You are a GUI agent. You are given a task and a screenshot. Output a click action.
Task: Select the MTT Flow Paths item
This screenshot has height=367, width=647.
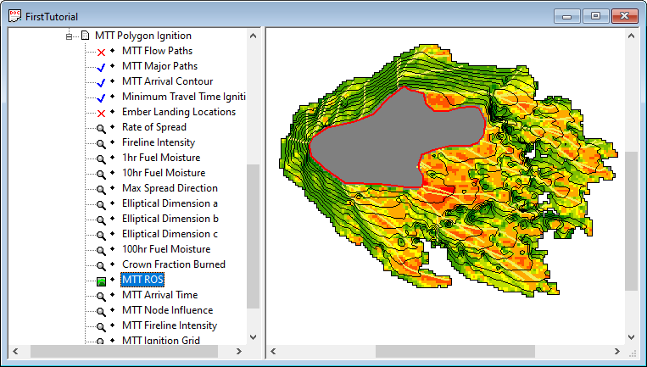(157, 51)
